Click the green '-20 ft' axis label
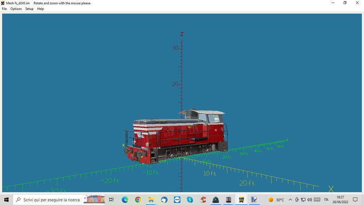 (x=110, y=180)
